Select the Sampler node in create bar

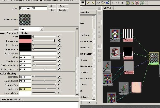(84, 72)
